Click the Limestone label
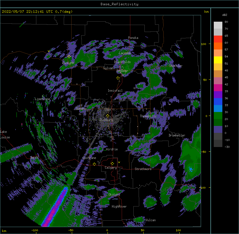239x234 pixels. pyautogui.click(x=42, y=99)
